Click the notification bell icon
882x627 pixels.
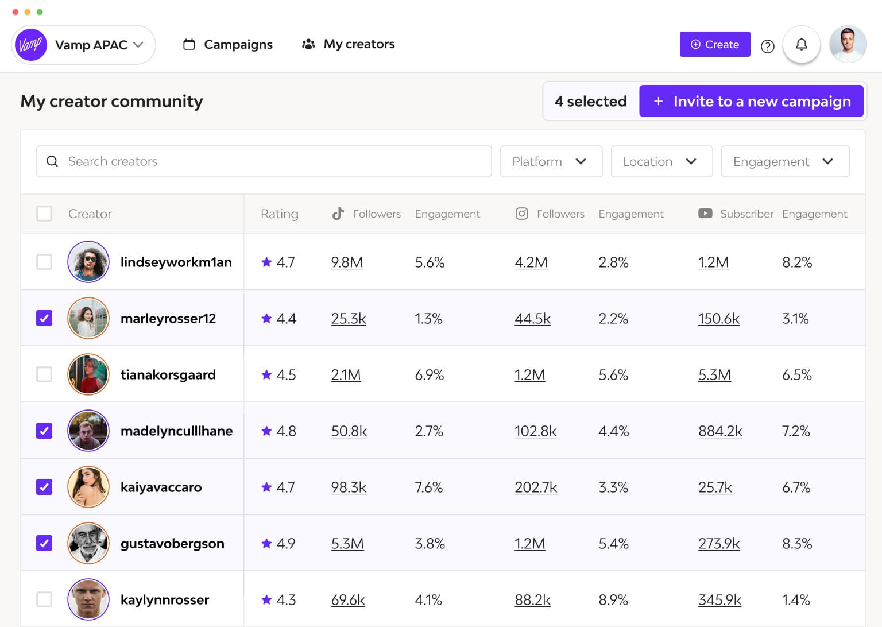pyautogui.click(x=801, y=44)
